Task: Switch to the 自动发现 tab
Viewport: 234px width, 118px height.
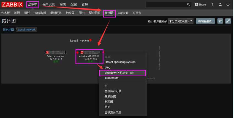Action: 123,13
